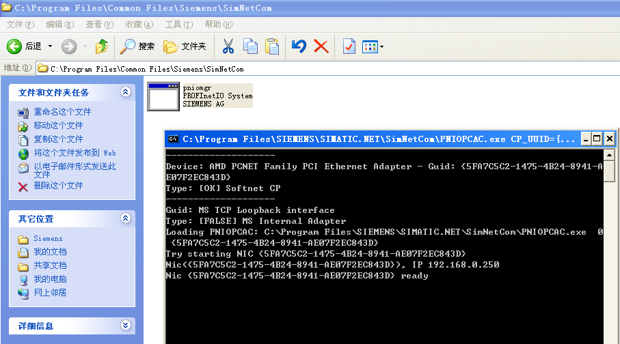
Task: Click the Explorer title bar folder icon
Action: (6, 8)
